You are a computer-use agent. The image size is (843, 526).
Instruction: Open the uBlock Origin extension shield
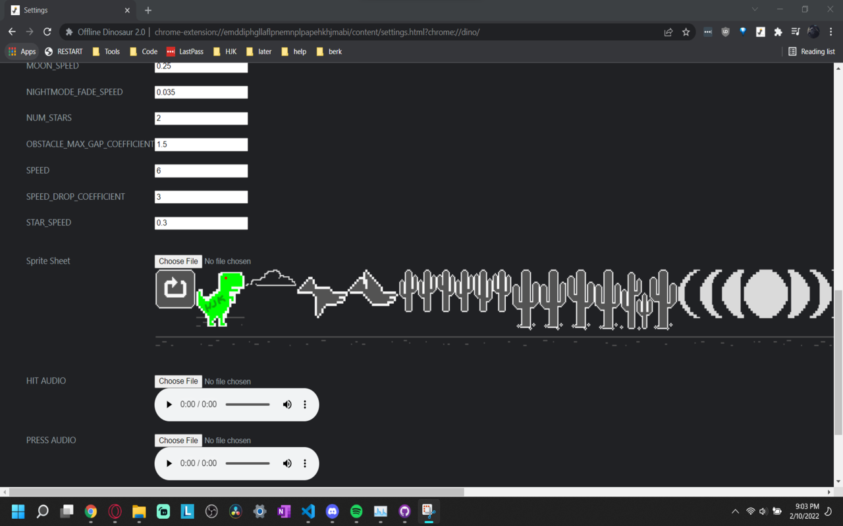pyautogui.click(x=725, y=32)
